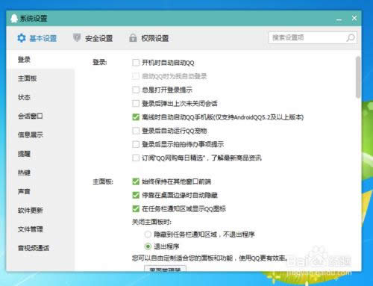373x286 pixels.
Task: Click the gear icon for 基本设置
Action: [22, 38]
